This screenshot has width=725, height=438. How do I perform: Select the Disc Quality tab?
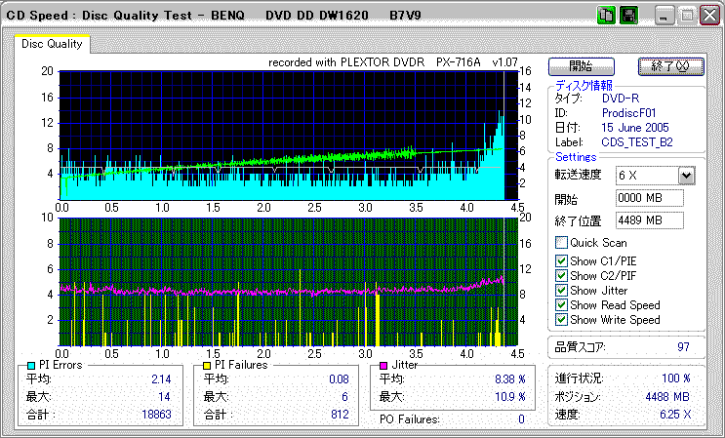coord(52,44)
